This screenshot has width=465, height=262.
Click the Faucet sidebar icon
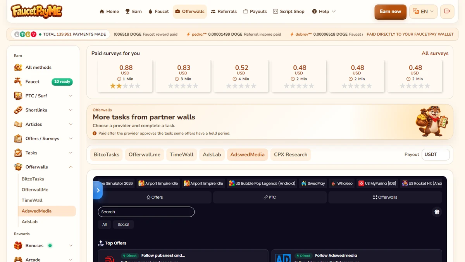coord(18,82)
